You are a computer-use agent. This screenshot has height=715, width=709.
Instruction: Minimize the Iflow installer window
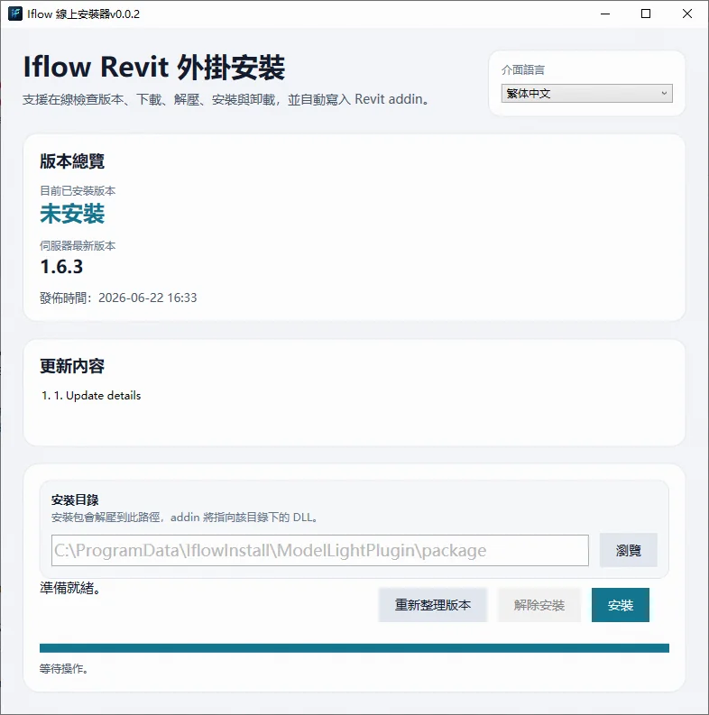pyautogui.click(x=605, y=14)
